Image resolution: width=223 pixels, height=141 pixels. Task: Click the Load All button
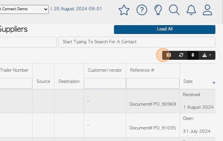click(x=165, y=29)
